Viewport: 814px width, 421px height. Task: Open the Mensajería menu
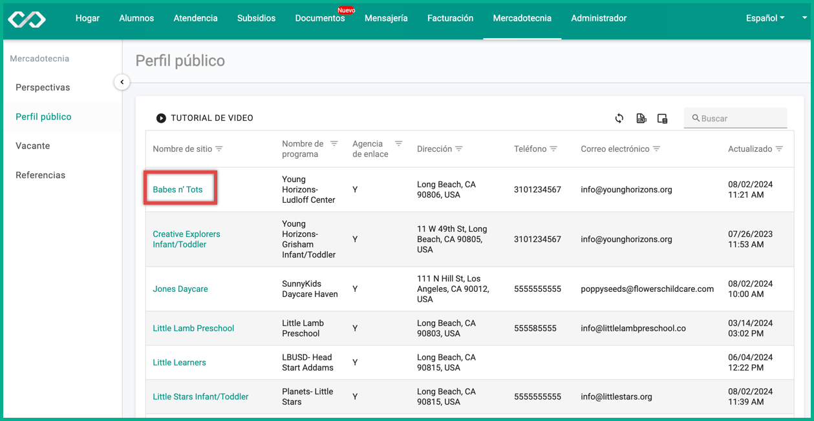(x=386, y=18)
